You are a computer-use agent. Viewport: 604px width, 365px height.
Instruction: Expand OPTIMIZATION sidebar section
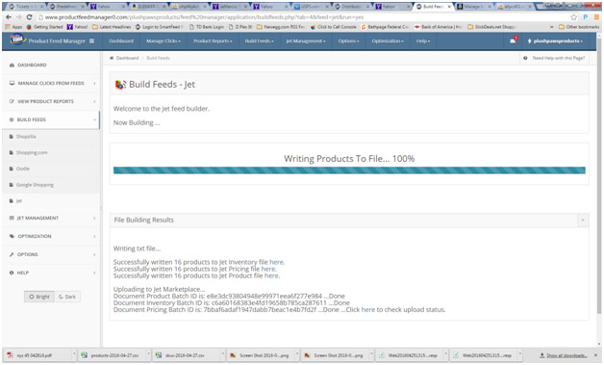pyautogui.click(x=51, y=237)
